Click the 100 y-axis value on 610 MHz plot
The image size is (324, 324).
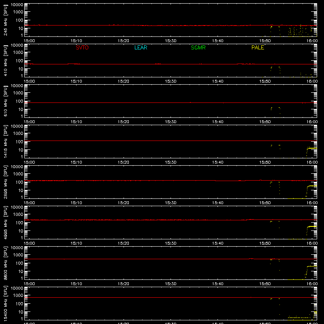coord(19,101)
